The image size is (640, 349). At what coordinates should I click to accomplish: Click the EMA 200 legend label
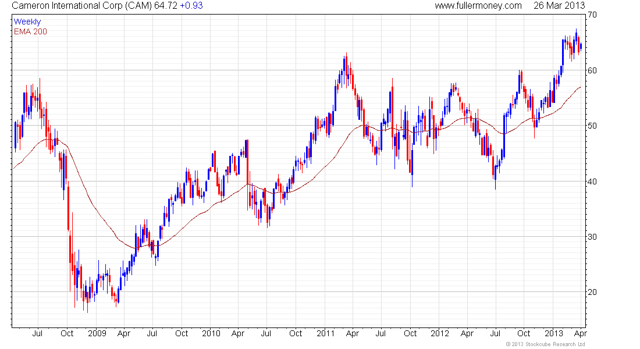pos(30,32)
